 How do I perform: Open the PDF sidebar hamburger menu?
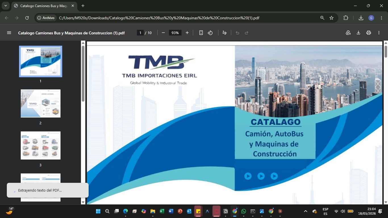tap(9, 33)
